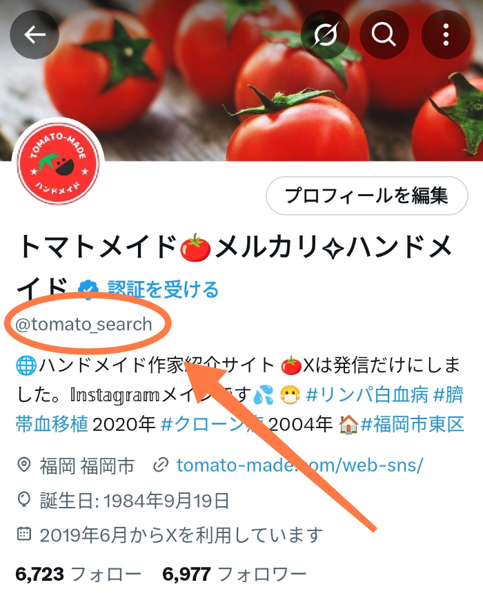Tap the calendar joined-date icon
483x616 pixels.
[x=24, y=534]
